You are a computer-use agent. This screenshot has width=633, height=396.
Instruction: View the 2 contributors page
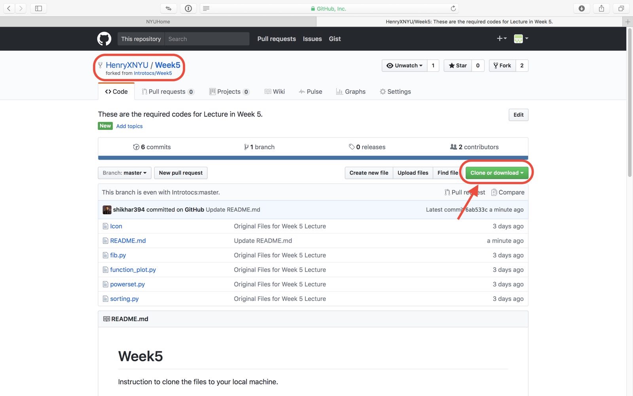tap(474, 147)
